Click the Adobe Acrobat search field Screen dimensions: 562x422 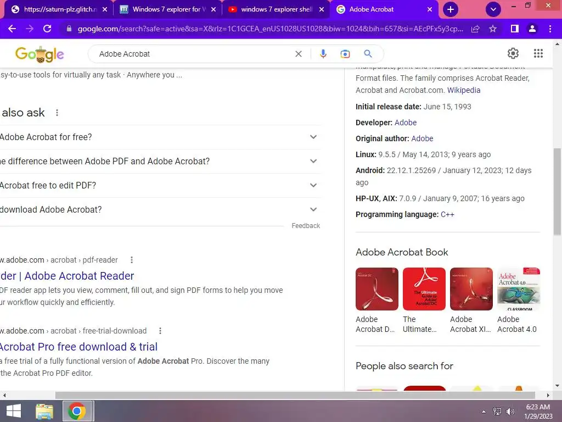pos(194,54)
